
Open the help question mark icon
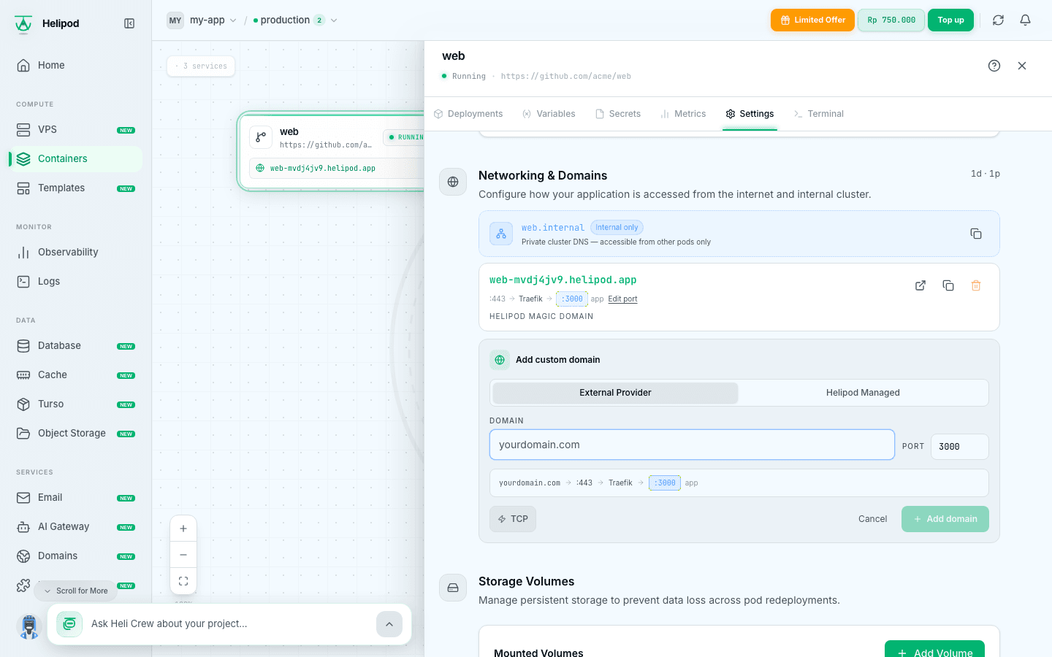point(994,66)
